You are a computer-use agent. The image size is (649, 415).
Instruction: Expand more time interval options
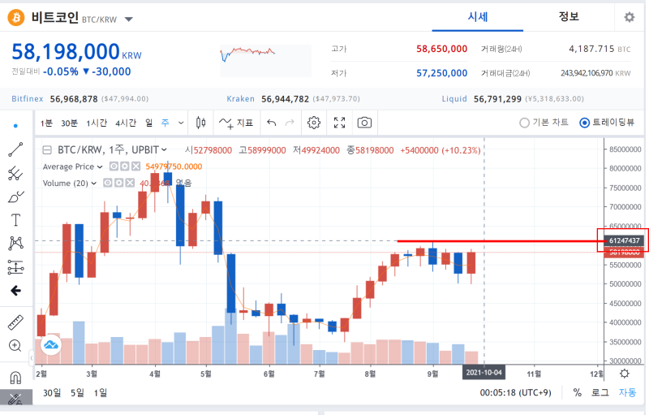click(x=181, y=123)
